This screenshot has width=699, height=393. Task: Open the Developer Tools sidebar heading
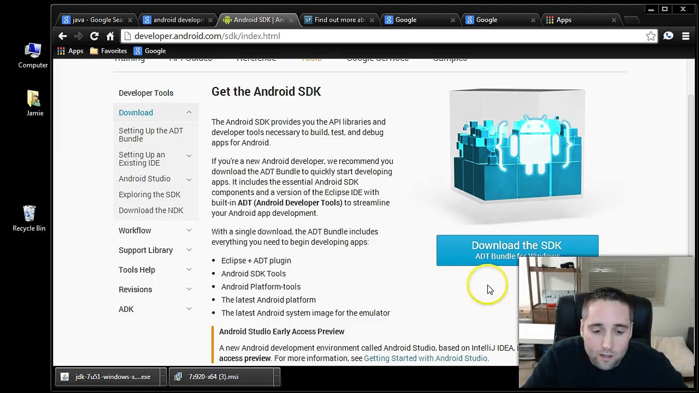coord(146,93)
